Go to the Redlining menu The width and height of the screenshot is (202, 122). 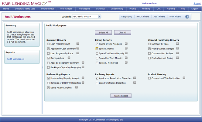click(146, 9)
